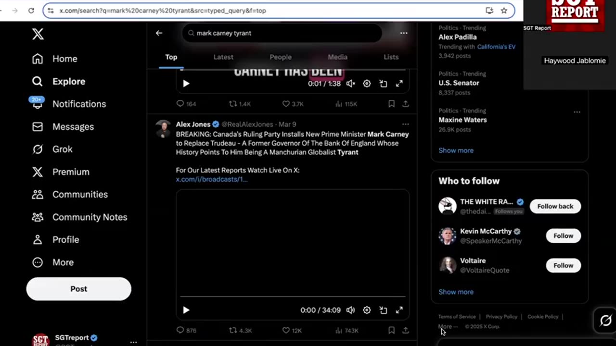The height and width of the screenshot is (346, 616).
Task: Click the search box with 'mark carney tyrant'
Action: point(282,33)
